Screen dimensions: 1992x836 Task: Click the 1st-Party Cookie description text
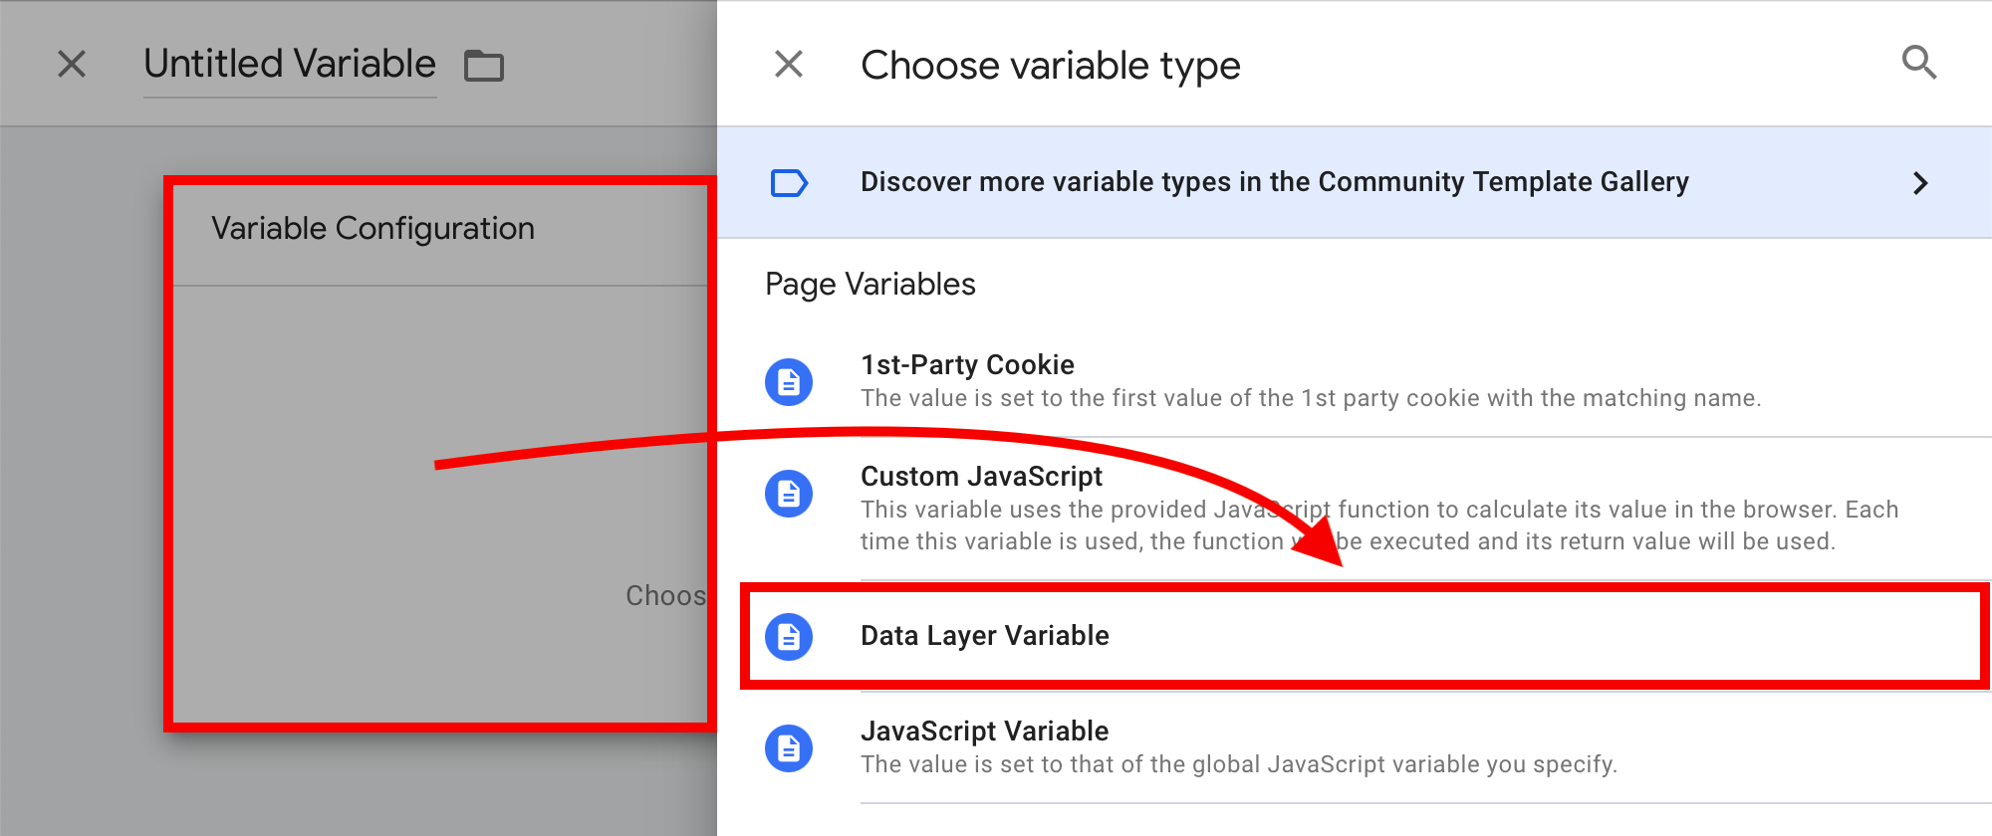pos(1311,398)
